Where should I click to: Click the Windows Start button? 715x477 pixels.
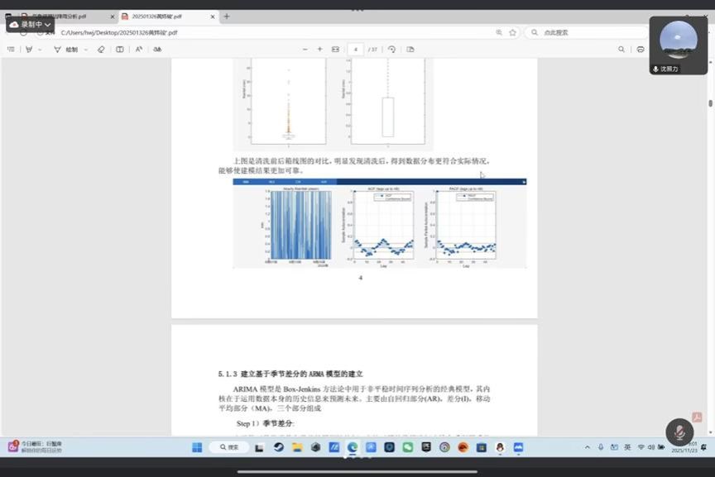coord(197,447)
